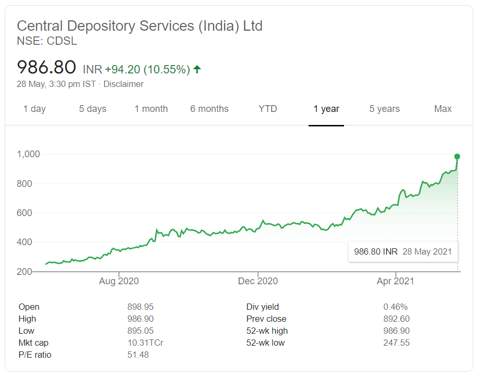Click the Apr 2021 axis label
Image resolution: width=479 pixels, height=379 pixels.
pyautogui.click(x=395, y=281)
